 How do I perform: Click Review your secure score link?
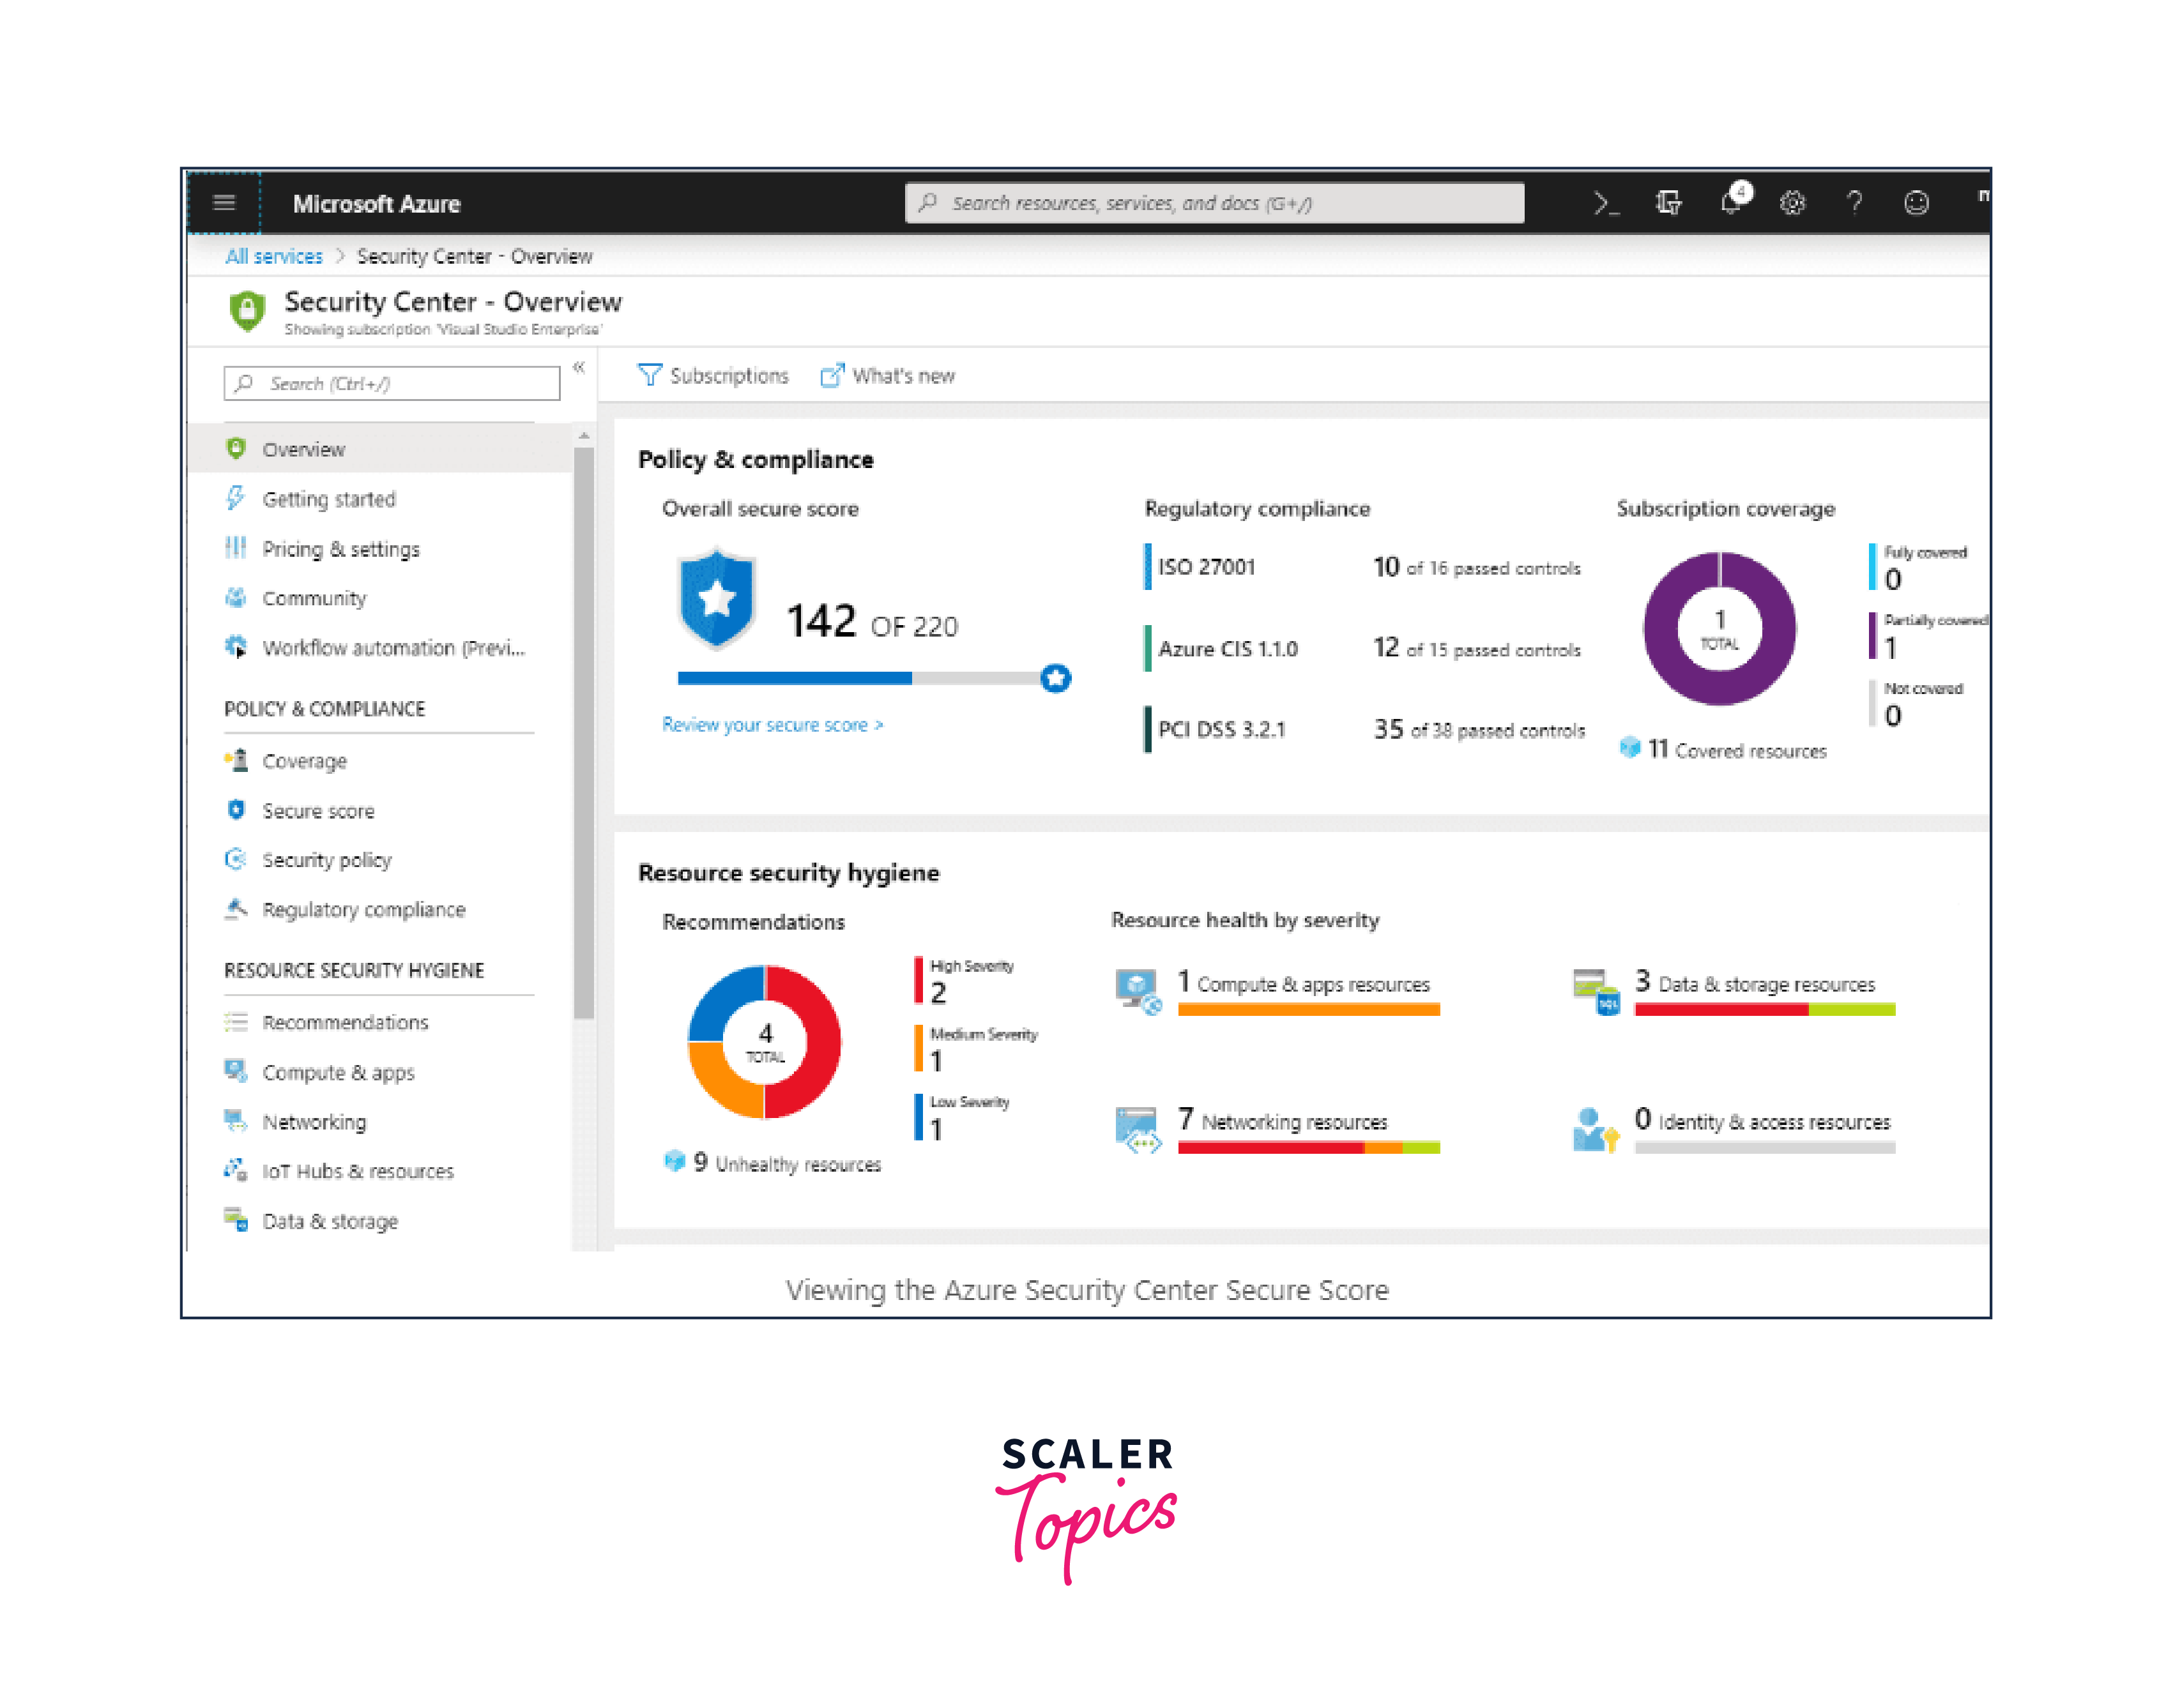(x=772, y=725)
